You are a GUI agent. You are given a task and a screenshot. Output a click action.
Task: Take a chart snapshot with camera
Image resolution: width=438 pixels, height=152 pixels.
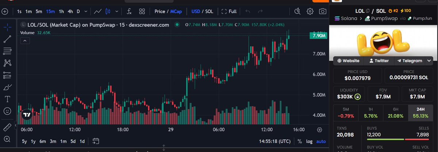point(322,11)
